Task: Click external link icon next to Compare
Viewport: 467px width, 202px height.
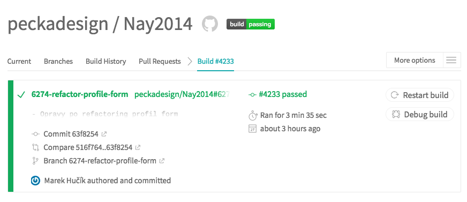Action: pos(138,147)
